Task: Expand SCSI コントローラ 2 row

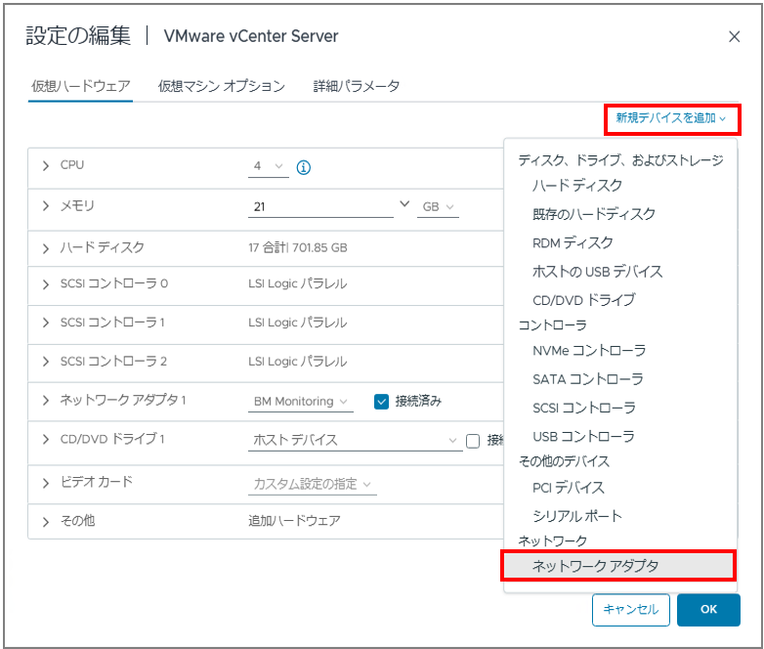Action: (x=46, y=362)
